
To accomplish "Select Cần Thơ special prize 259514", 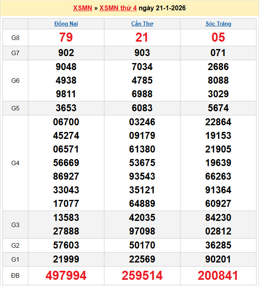I will (x=142, y=275).
